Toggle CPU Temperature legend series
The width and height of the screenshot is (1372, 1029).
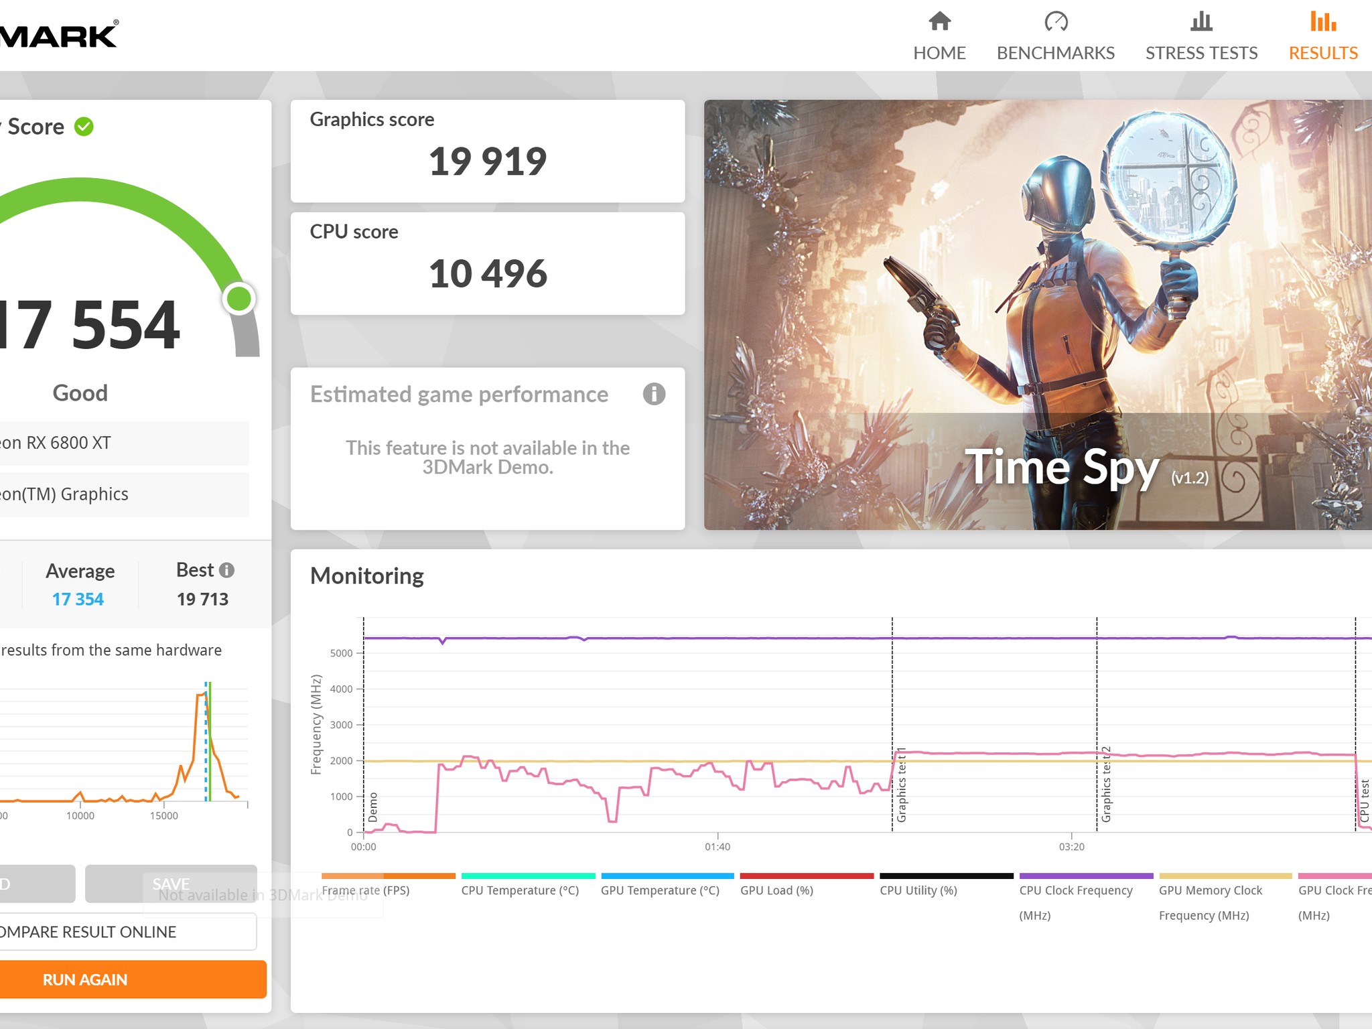520,890
